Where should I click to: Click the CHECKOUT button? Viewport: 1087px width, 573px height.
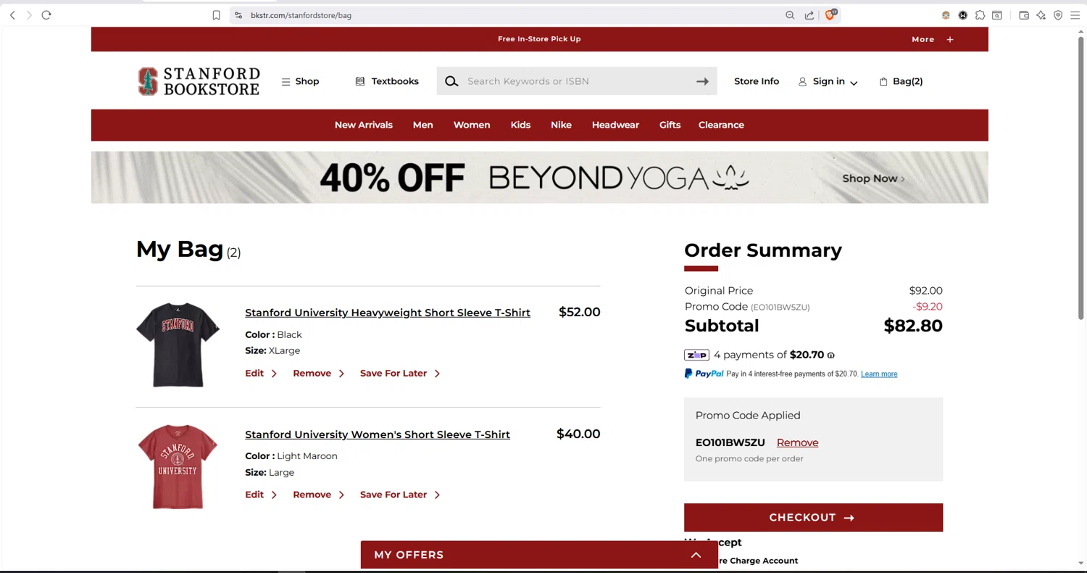click(813, 517)
